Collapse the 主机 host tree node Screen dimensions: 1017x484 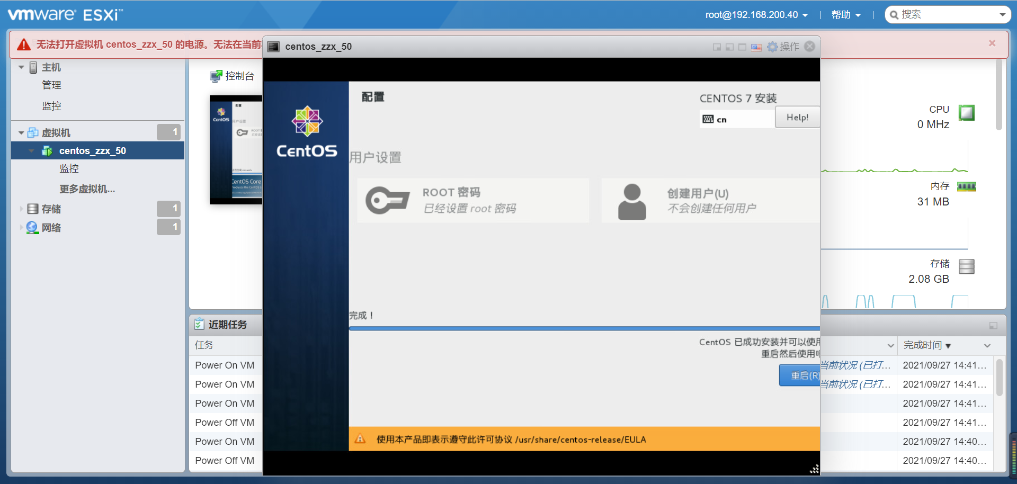pos(21,67)
